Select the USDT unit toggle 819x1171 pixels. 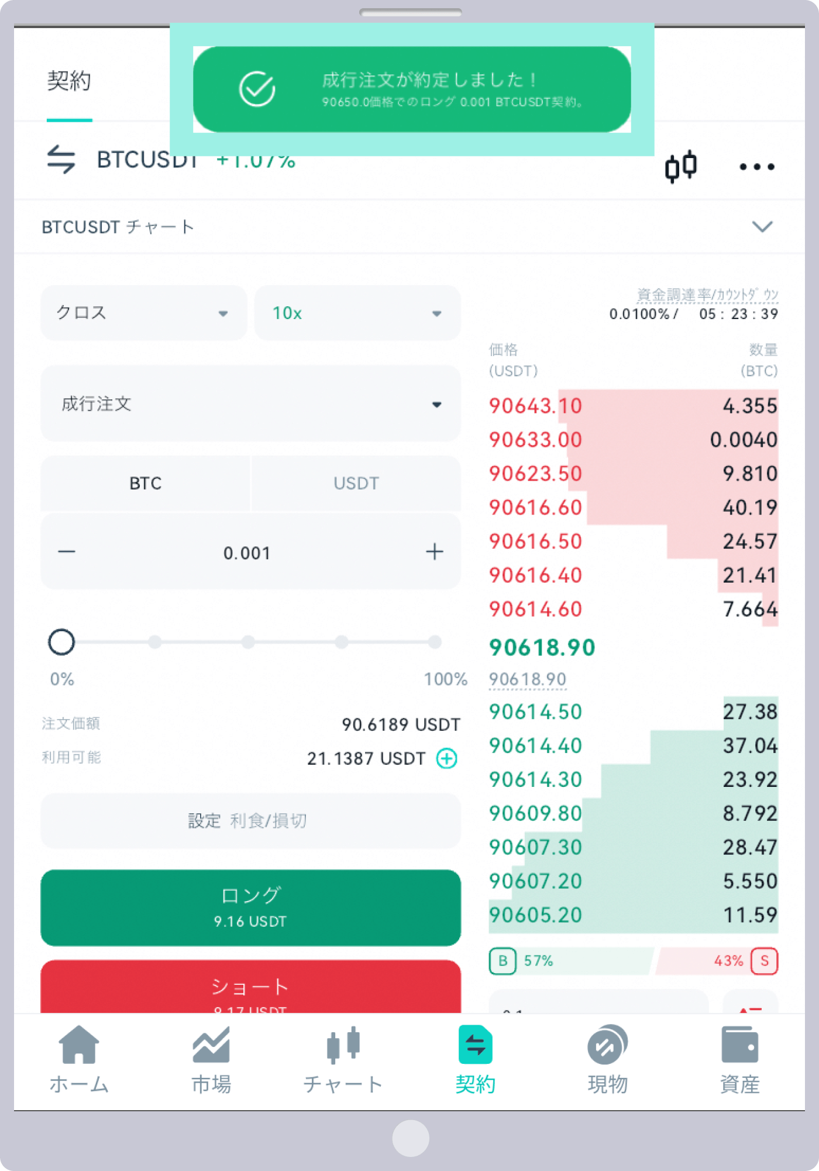356,483
